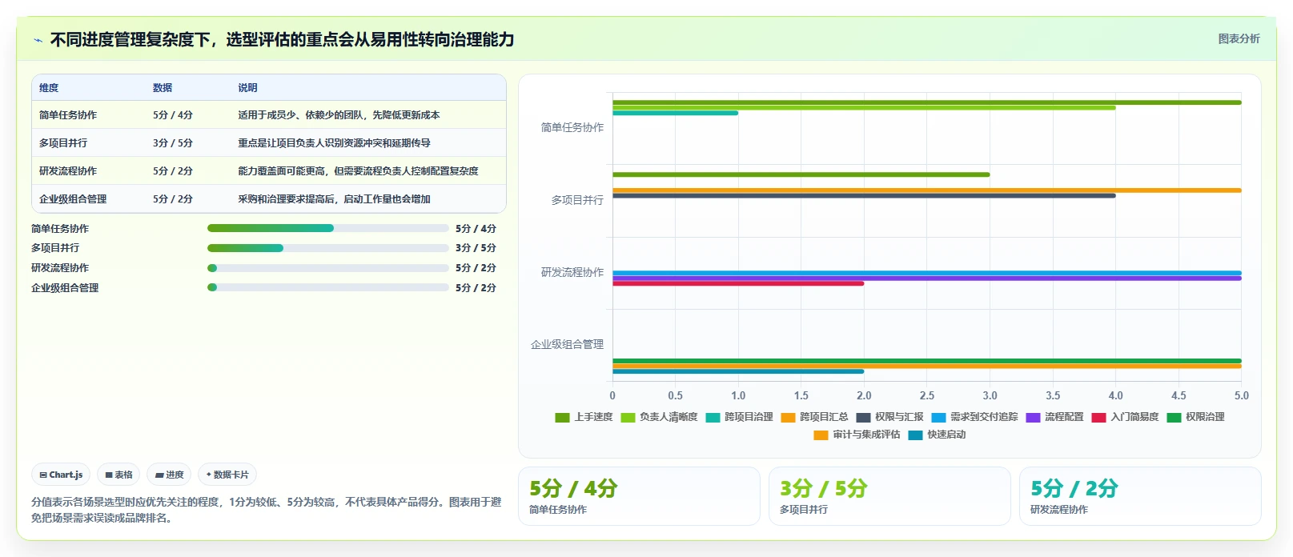Click the 简单任务协作 progress bar
The height and width of the screenshot is (557, 1293).
point(328,228)
